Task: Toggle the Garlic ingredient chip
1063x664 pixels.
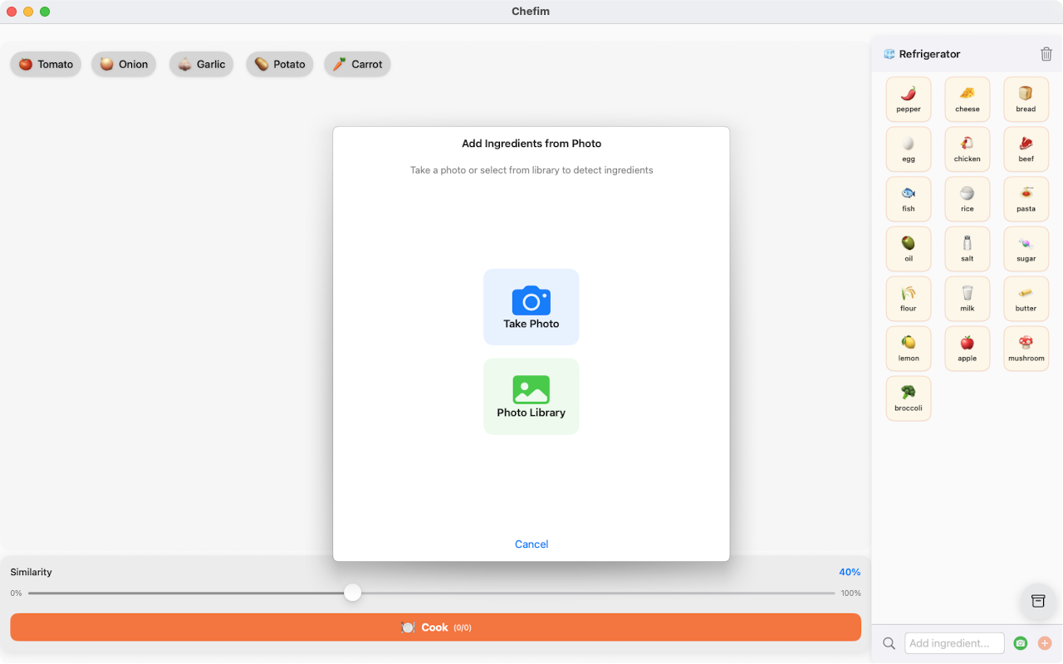Action: pos(202,64)
